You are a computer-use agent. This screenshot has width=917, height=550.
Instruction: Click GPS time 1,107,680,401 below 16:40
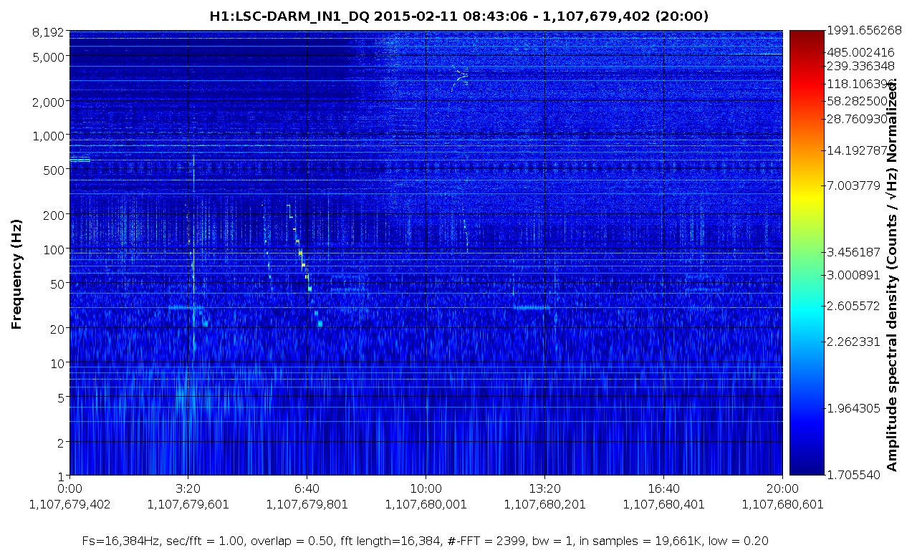[x=664, y=504]
